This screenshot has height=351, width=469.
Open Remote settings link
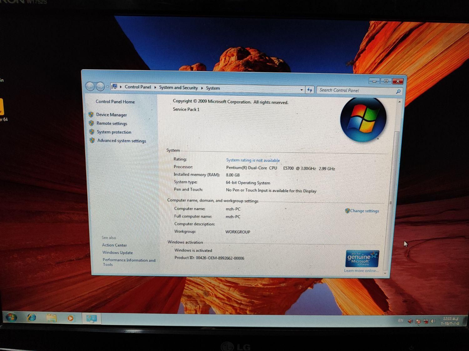(x=112, y=124)
